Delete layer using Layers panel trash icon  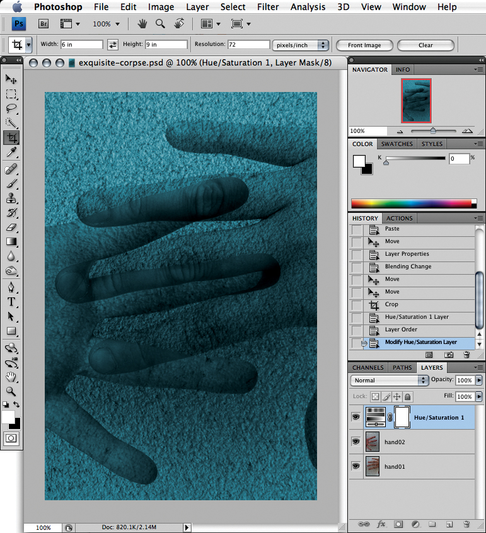pos(466,524)
